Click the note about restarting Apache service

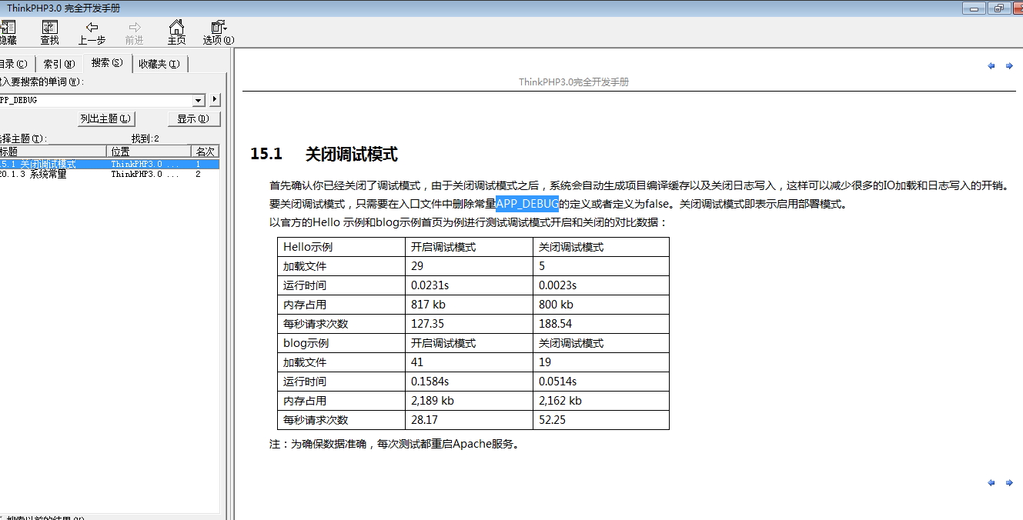tap(394, 444)
